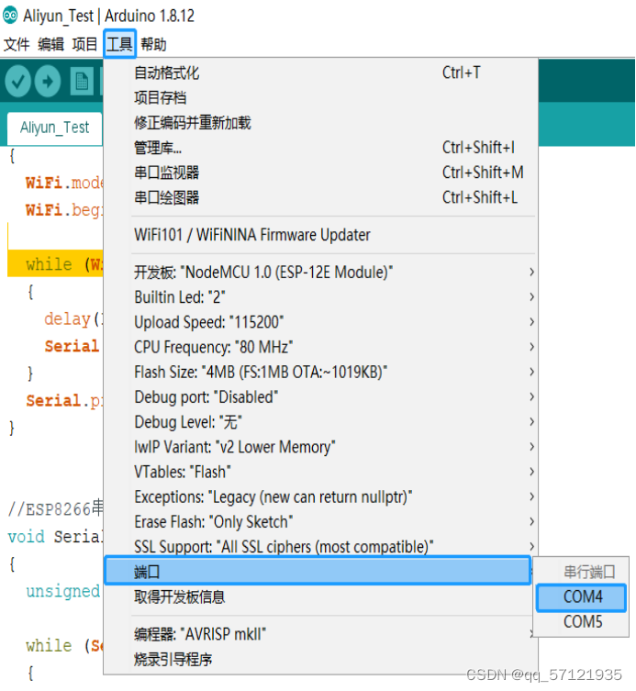636x691 pixels.
Task: Expand the lwIP Variant submenu
Action: tap(320, 447)
